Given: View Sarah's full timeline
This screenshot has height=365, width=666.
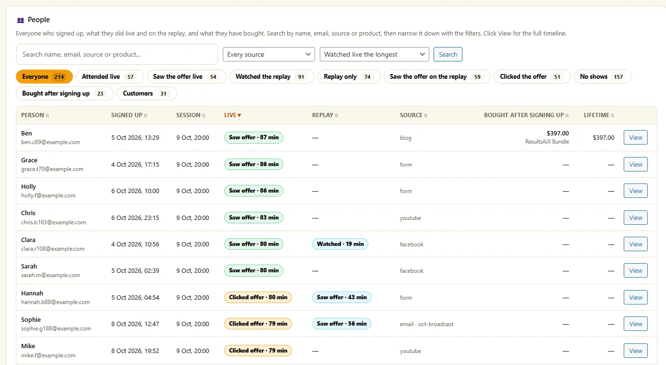Looking at the screenshot, I should coord(636,270).
